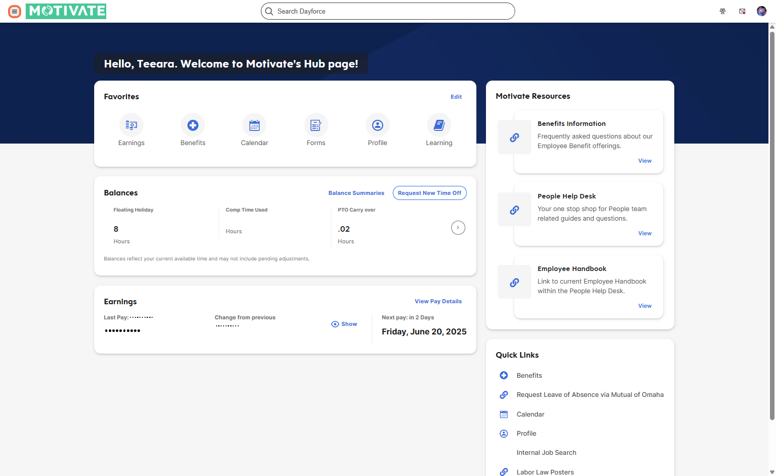Click the Motivate logo
776x476 pixels.
pos(66,11)
